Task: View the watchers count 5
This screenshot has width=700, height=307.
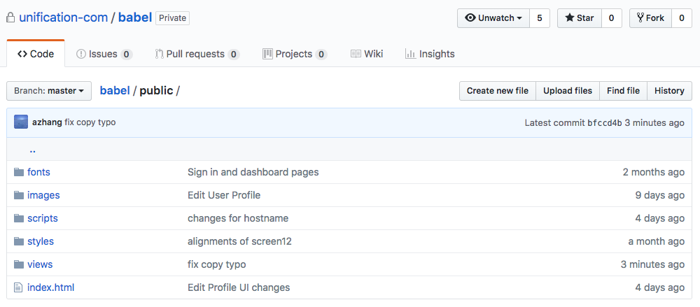Action: click(x=540, y=18)
